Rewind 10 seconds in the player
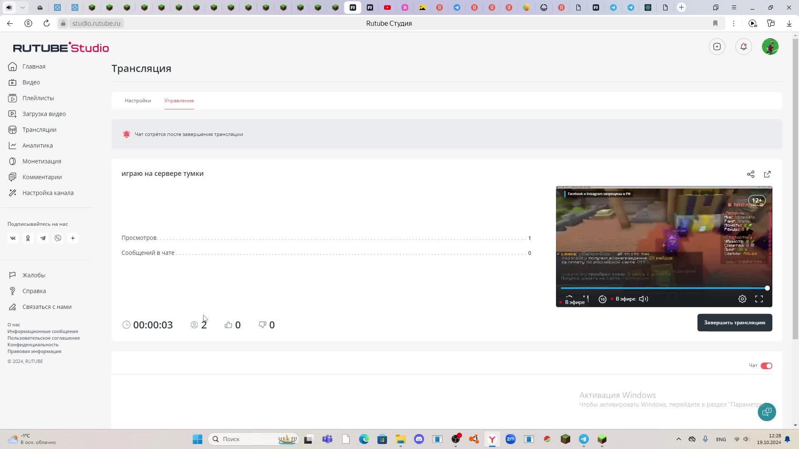799x449 pixels. [602, 299]
